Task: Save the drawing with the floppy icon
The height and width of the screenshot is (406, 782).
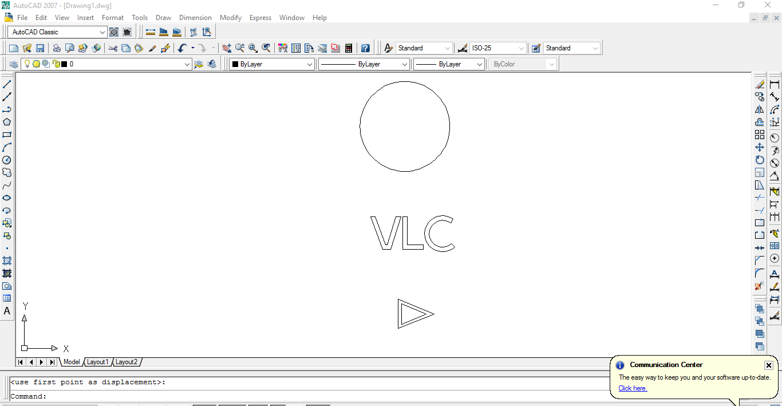Action: pyautogui.click(x=40, y=48)
